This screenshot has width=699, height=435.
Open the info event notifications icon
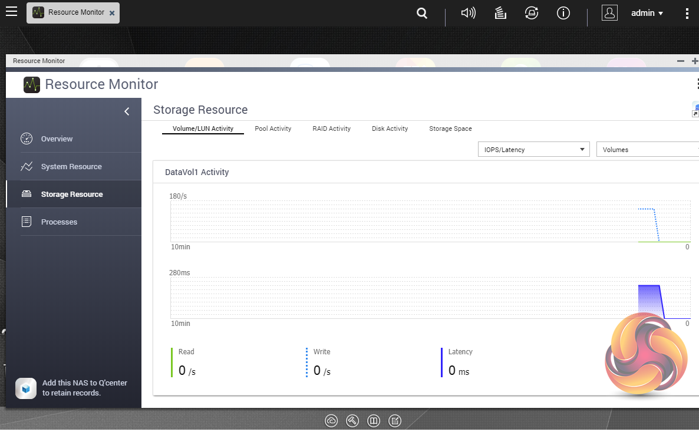[563, 13]
